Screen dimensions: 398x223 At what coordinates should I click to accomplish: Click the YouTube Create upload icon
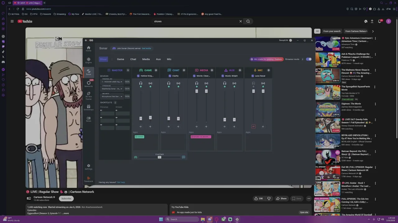pos(372,21)
